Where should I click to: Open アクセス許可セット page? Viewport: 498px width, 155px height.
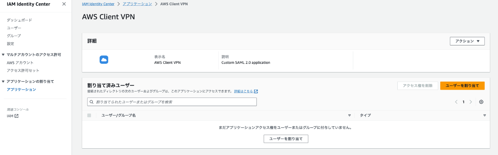click(x=23, y=71)
